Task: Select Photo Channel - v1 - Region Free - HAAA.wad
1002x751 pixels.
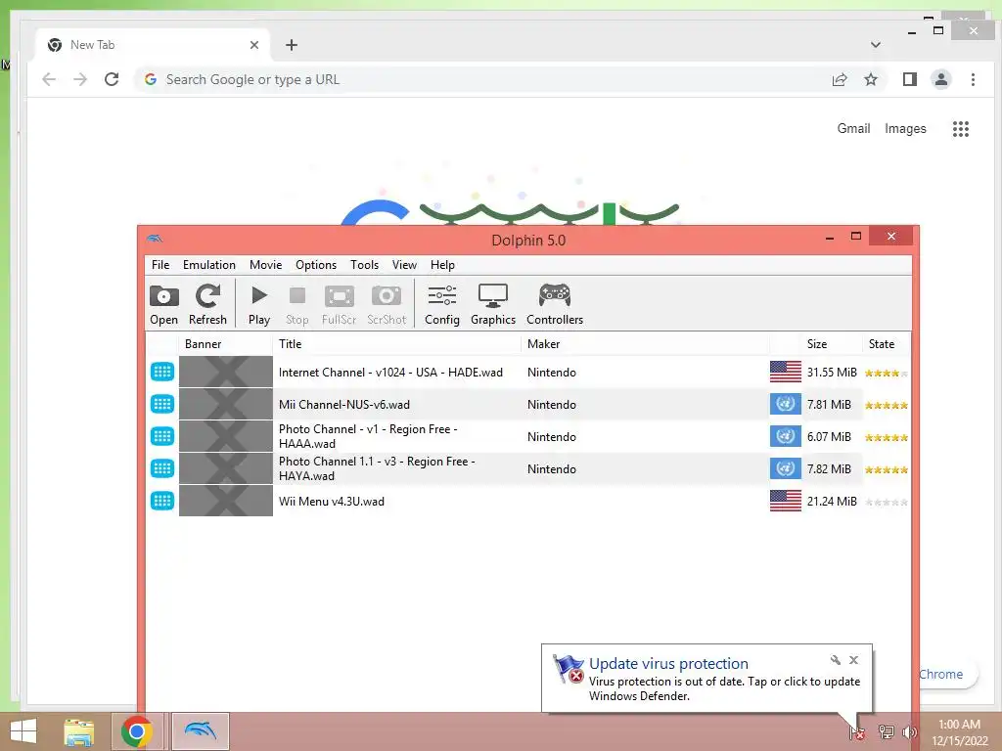Action: pos(368,436)
